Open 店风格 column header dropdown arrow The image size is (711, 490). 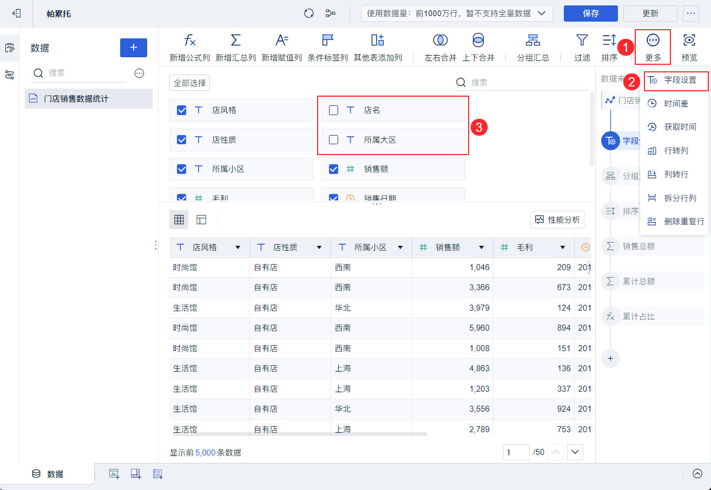click(238, 247)
